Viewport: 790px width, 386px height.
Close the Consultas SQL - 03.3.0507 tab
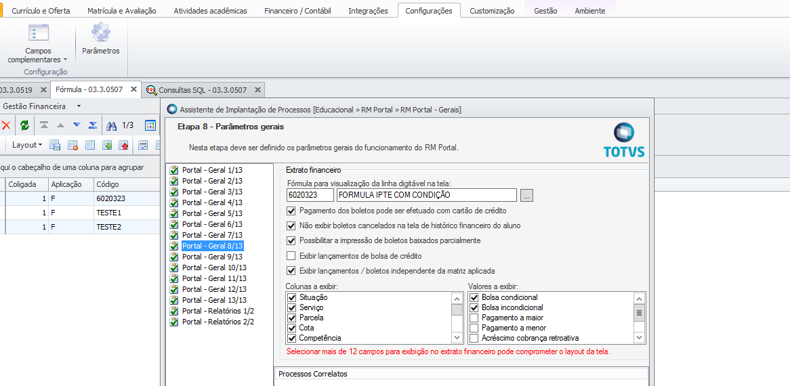pos(257,89)
